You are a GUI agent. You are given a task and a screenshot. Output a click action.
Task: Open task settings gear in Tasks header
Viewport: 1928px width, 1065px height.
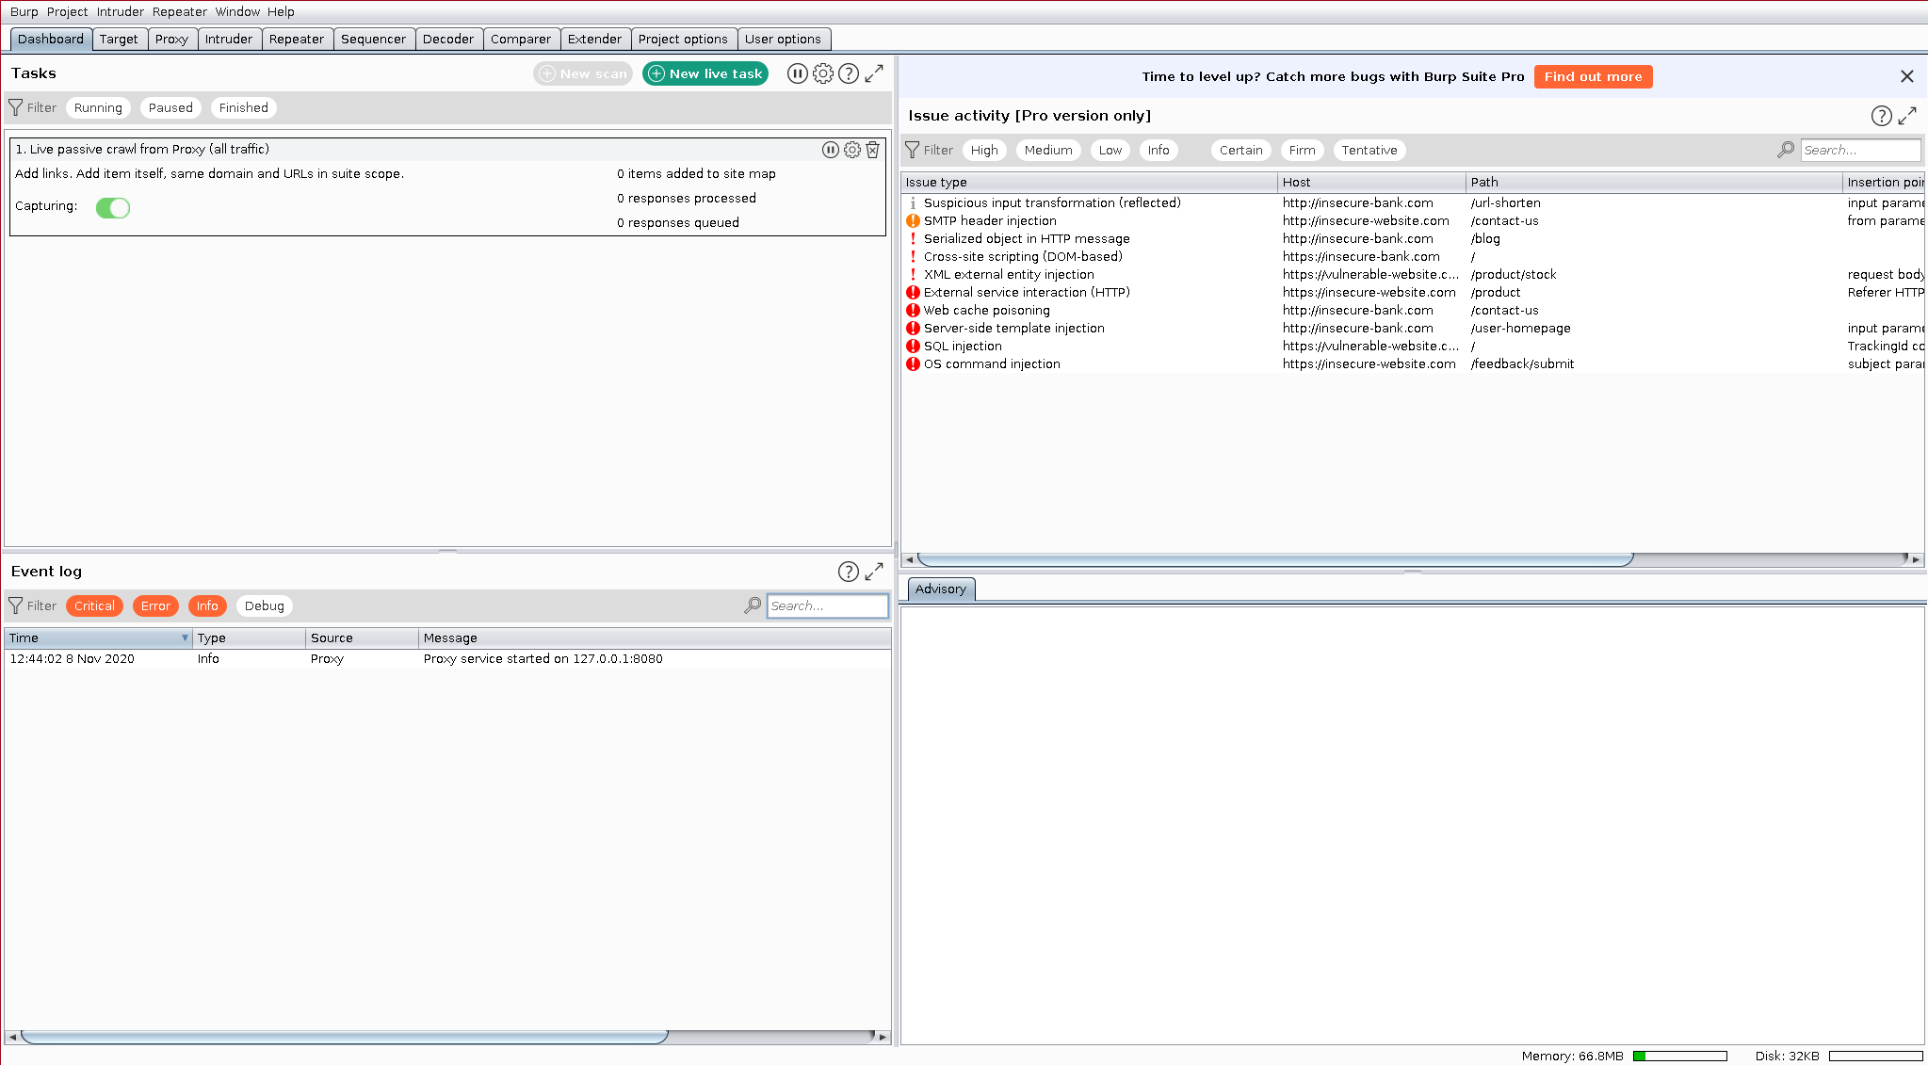coord(823,73)
